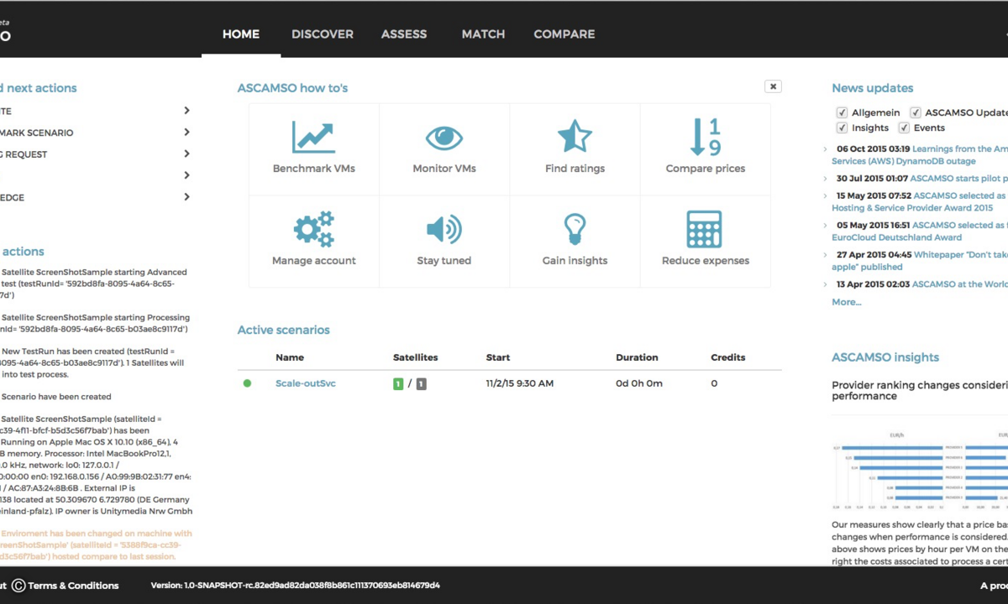Screen dimensions: 1008x604
Task: Click the Satellites column header
Action: [x=416, y=357]
